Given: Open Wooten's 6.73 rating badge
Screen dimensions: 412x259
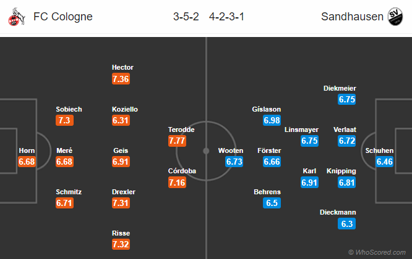Looking at the screenshot, I should 234,162.
